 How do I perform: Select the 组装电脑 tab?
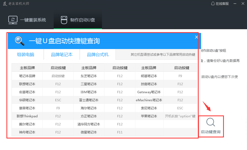[26, 55]
